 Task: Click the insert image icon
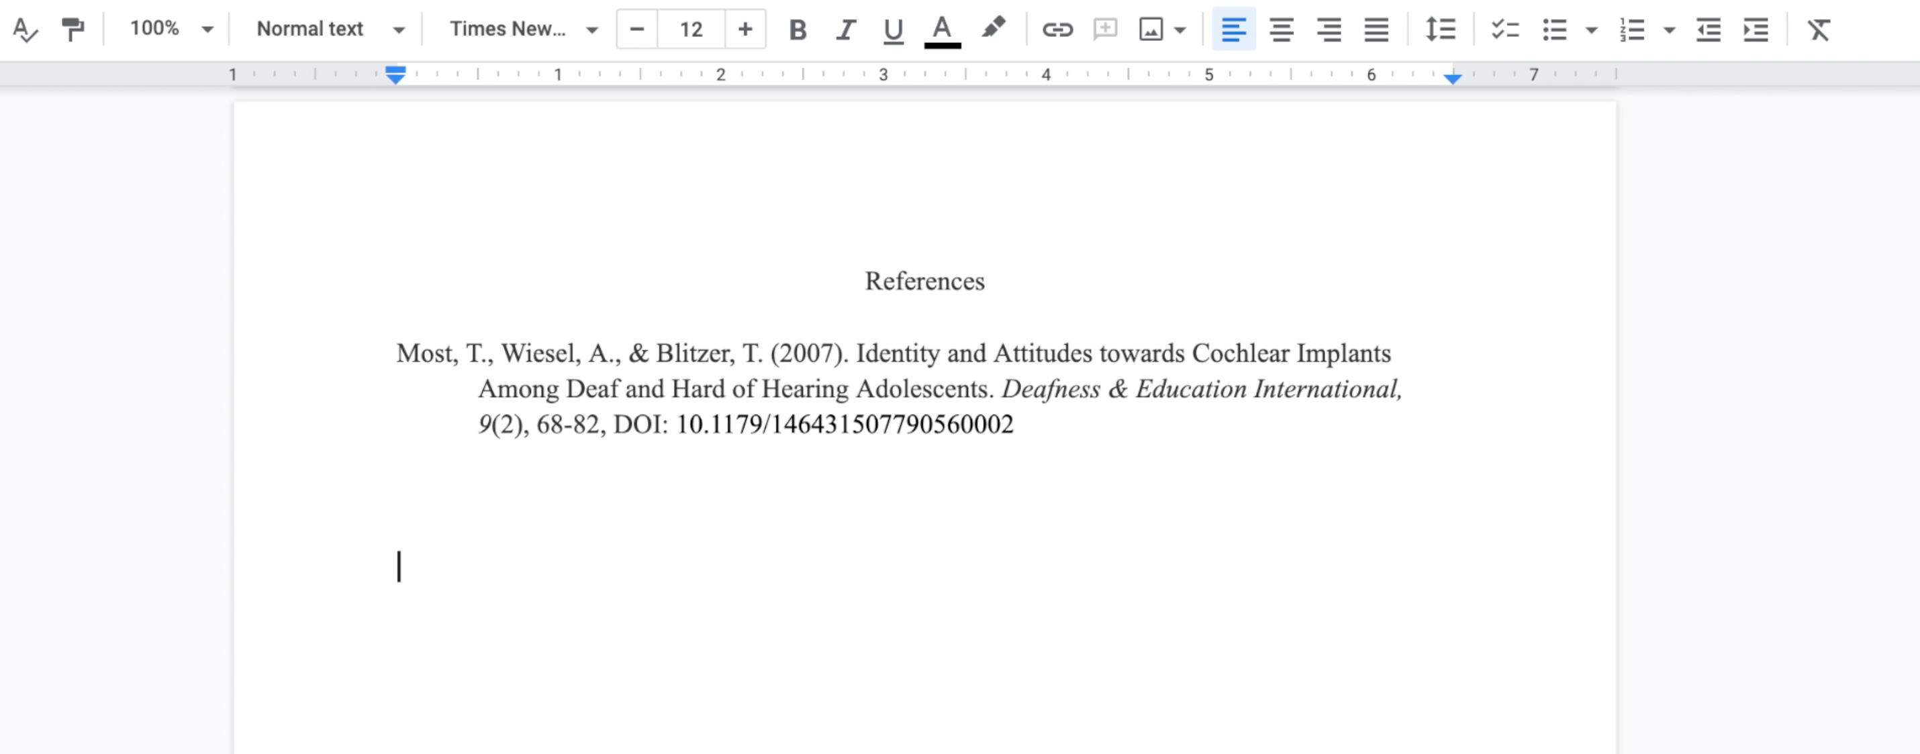pyautogui.click(x=1151, y=30)
